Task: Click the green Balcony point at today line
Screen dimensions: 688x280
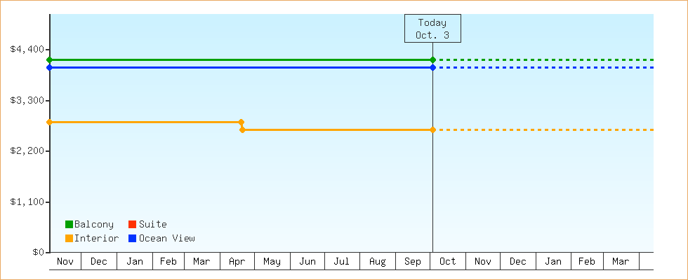Action: pos(432,60)
